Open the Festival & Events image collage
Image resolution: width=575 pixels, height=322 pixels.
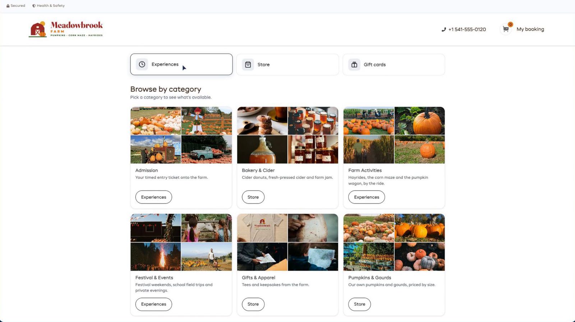(x=181, y=242)
